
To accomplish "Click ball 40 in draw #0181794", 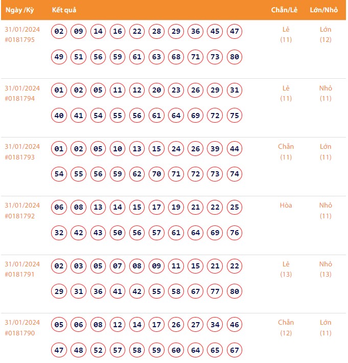I will tap(59, 116).
